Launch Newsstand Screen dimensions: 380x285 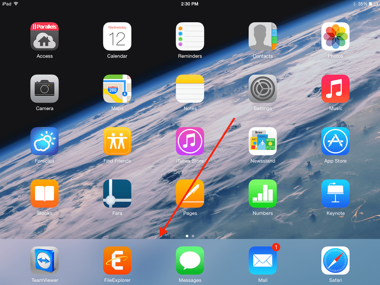pyautogui.click(x=263, y=141)
